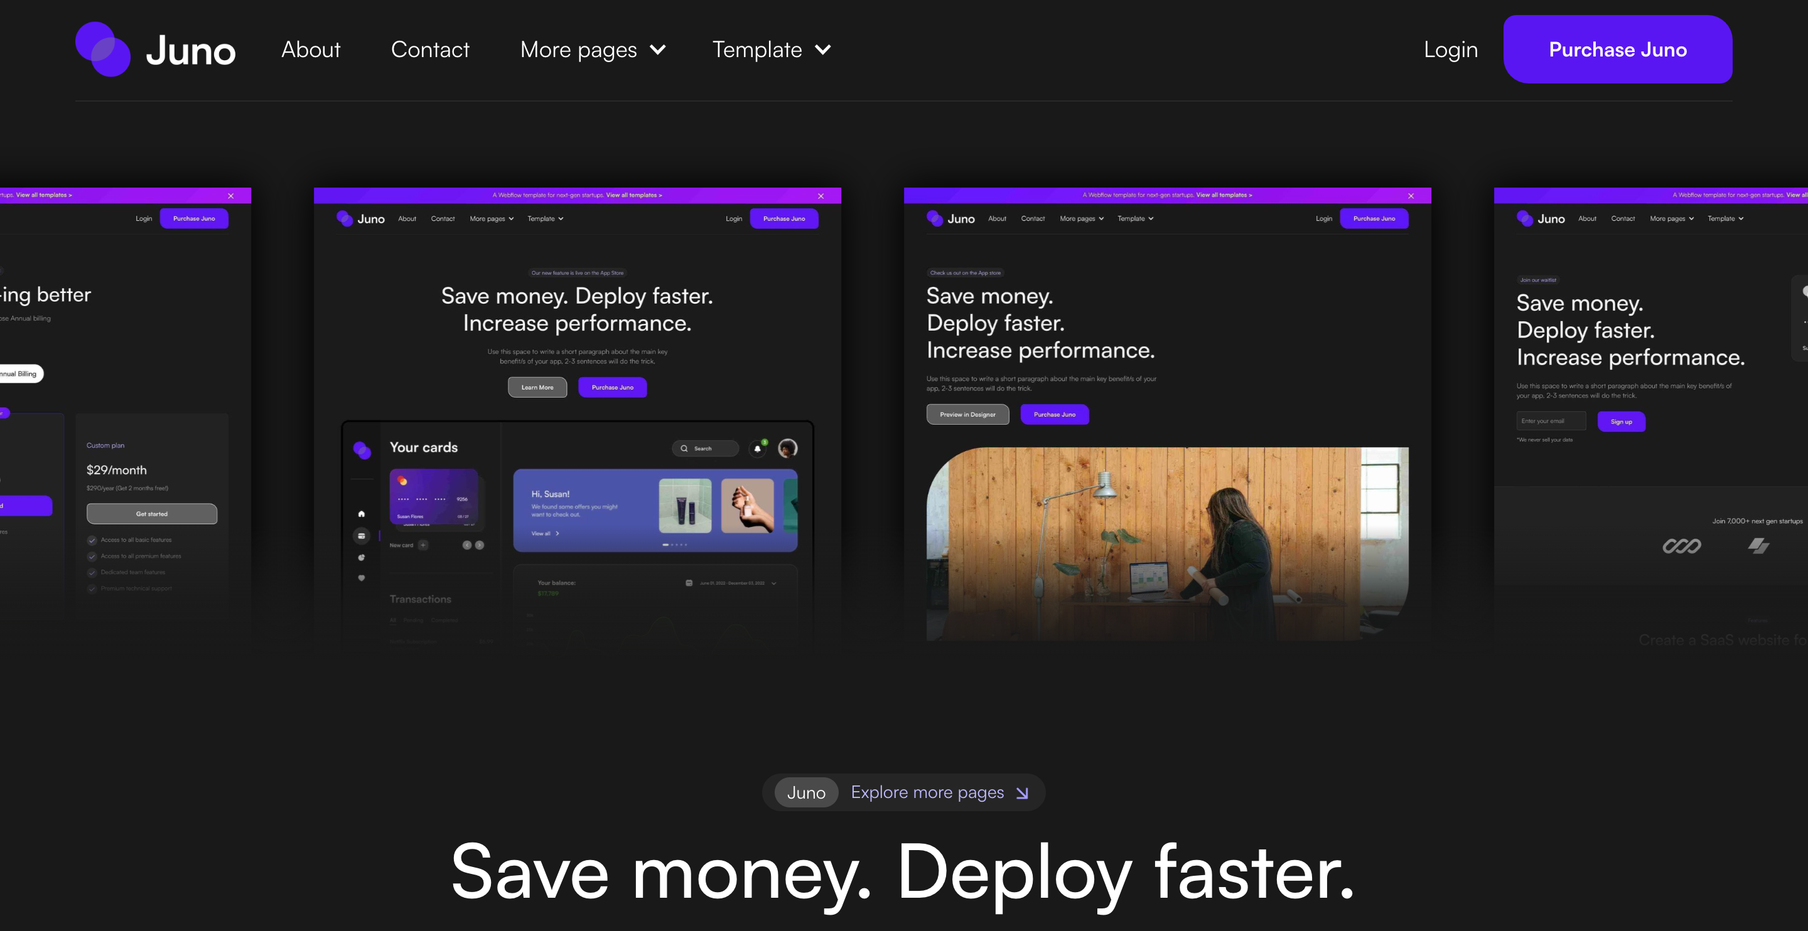Click the hand holding perfume product image

point(748,506)
